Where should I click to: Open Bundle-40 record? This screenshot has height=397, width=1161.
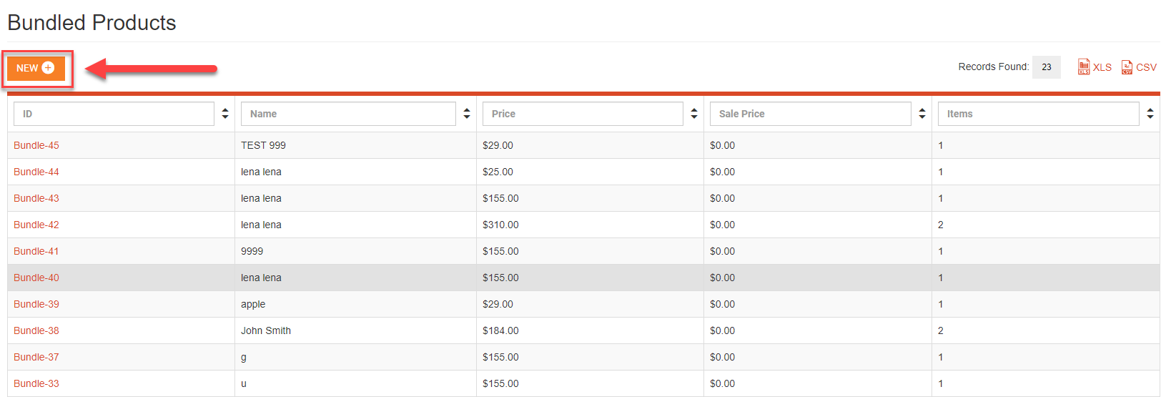(36, 278)
